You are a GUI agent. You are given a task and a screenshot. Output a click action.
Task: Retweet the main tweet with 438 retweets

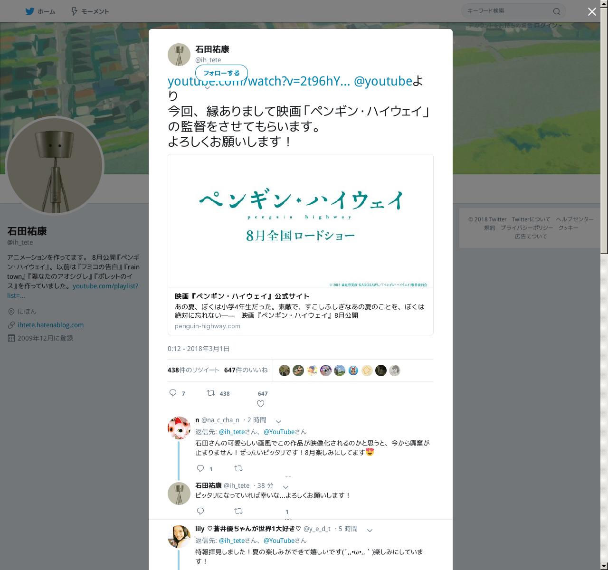[211, 393]
